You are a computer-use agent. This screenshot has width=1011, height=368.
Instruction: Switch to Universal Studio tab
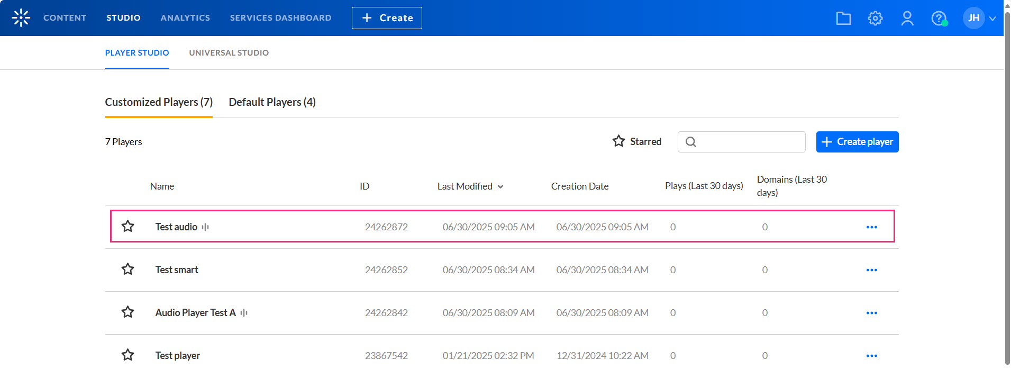tap(229, 53)
